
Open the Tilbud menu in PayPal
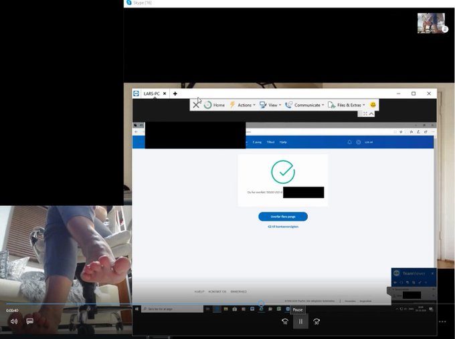click(x=270, y=142)
